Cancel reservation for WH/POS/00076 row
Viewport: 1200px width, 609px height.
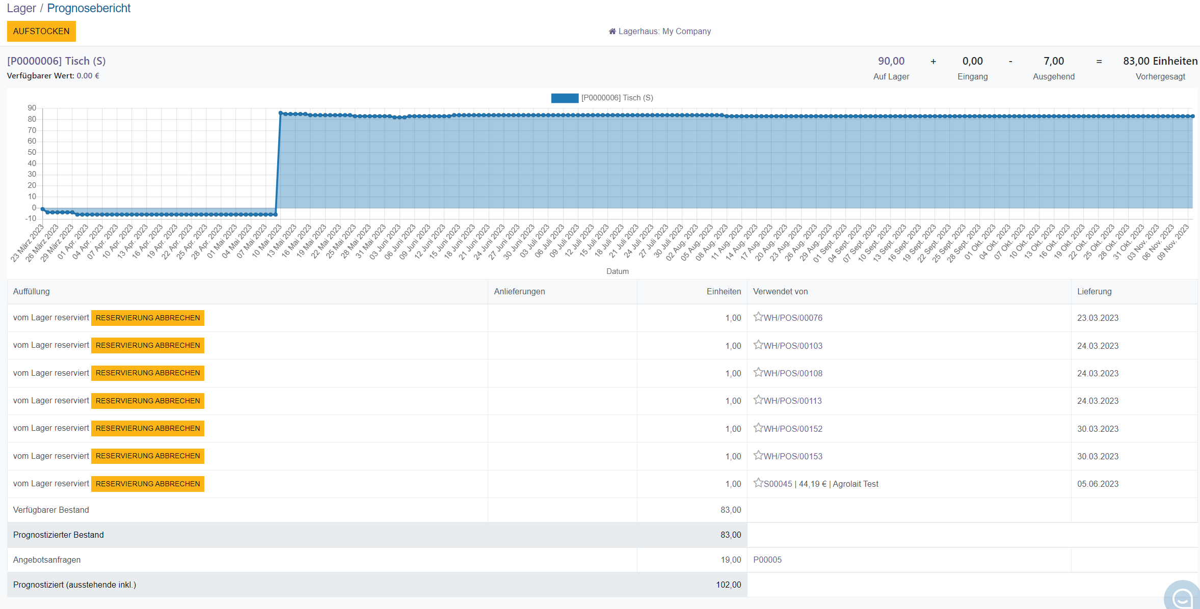click(148, 318)
